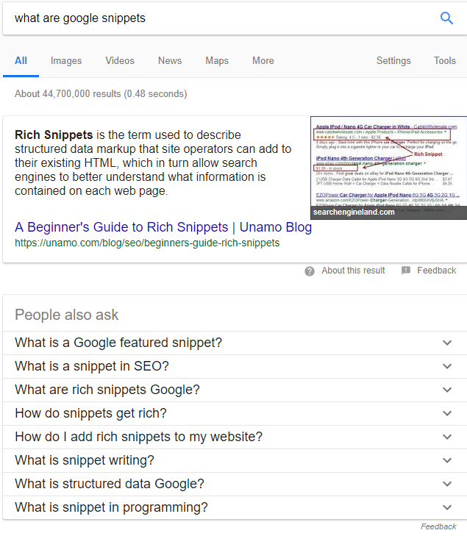Click question How do I add rich snippets to my website?

(139, 437)
